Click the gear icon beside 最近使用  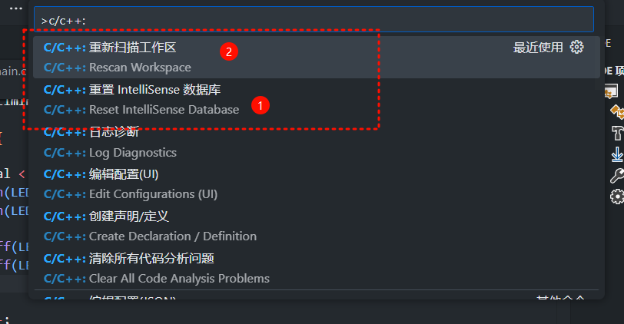[x=577, y=48]
